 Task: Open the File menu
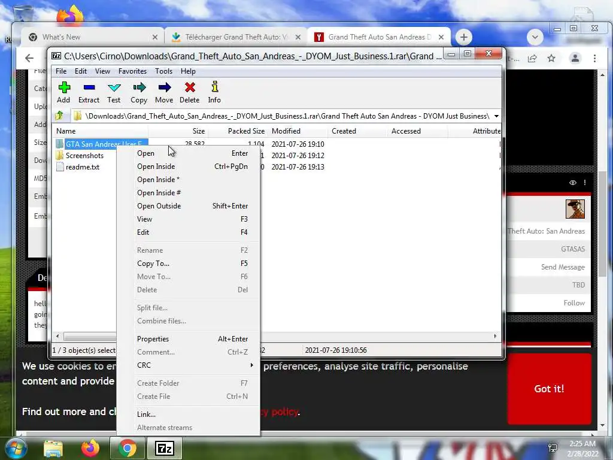61,71
